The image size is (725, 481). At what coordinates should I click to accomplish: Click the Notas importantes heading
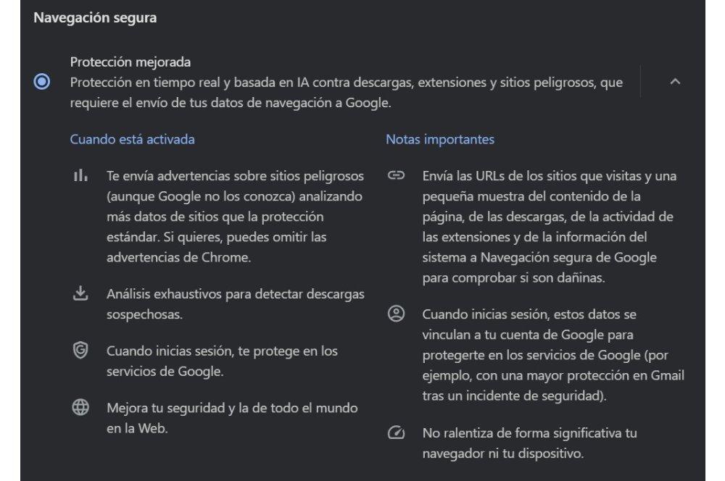[440, 139]
